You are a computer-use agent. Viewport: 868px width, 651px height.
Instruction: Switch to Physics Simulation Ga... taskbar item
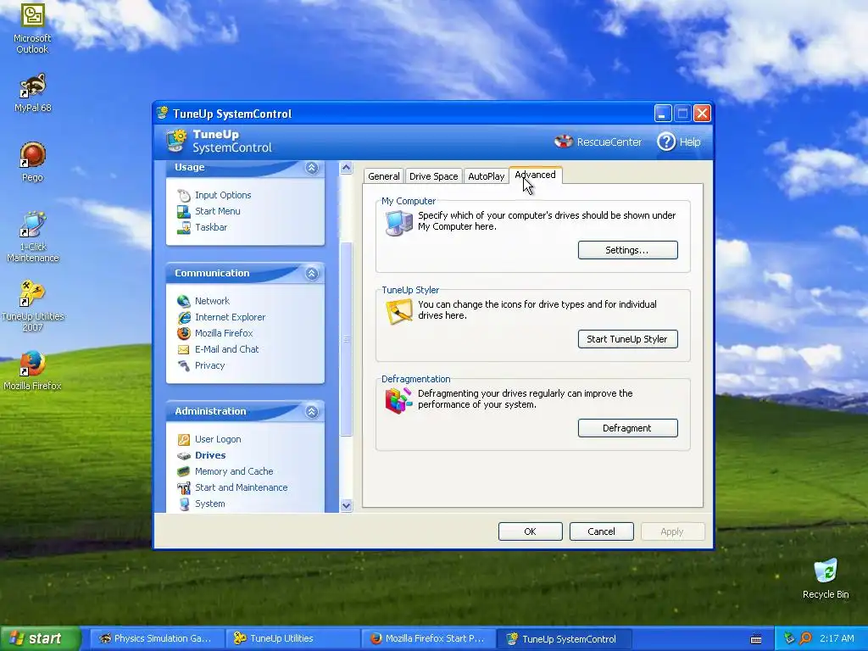pos(156,638)
